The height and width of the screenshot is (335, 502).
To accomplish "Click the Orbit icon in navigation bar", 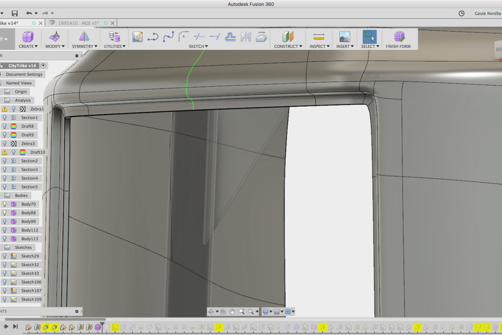I will coord(211,312).
